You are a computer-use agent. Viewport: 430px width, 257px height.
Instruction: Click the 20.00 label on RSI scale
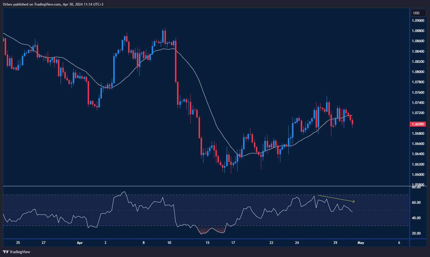point(416,233)
